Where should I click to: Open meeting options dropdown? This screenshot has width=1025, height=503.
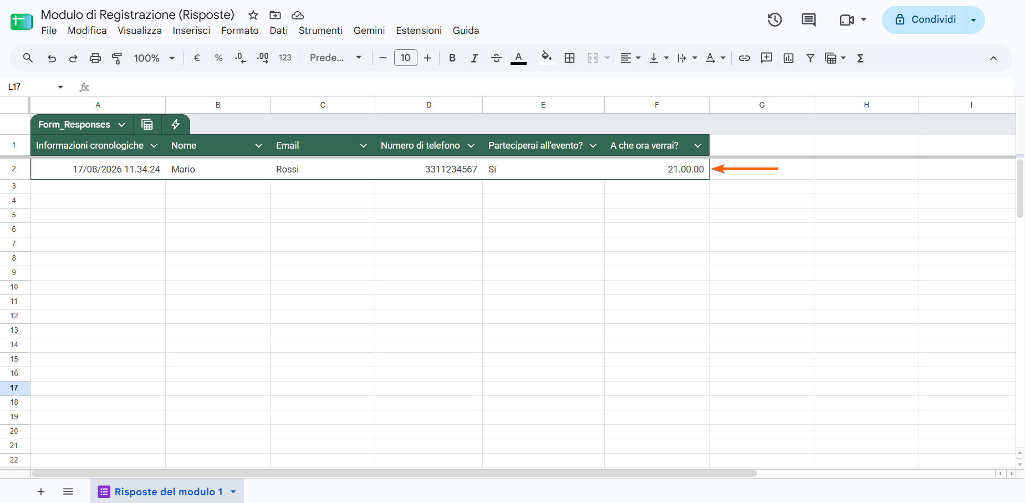pyautogui.click(x=863, y=20)
